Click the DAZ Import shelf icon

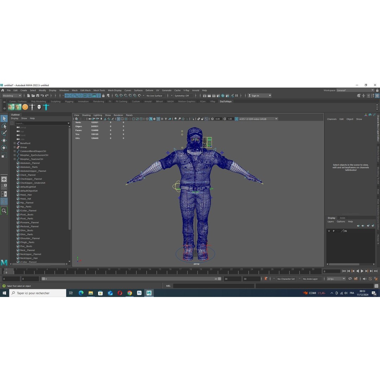point(11,107)
